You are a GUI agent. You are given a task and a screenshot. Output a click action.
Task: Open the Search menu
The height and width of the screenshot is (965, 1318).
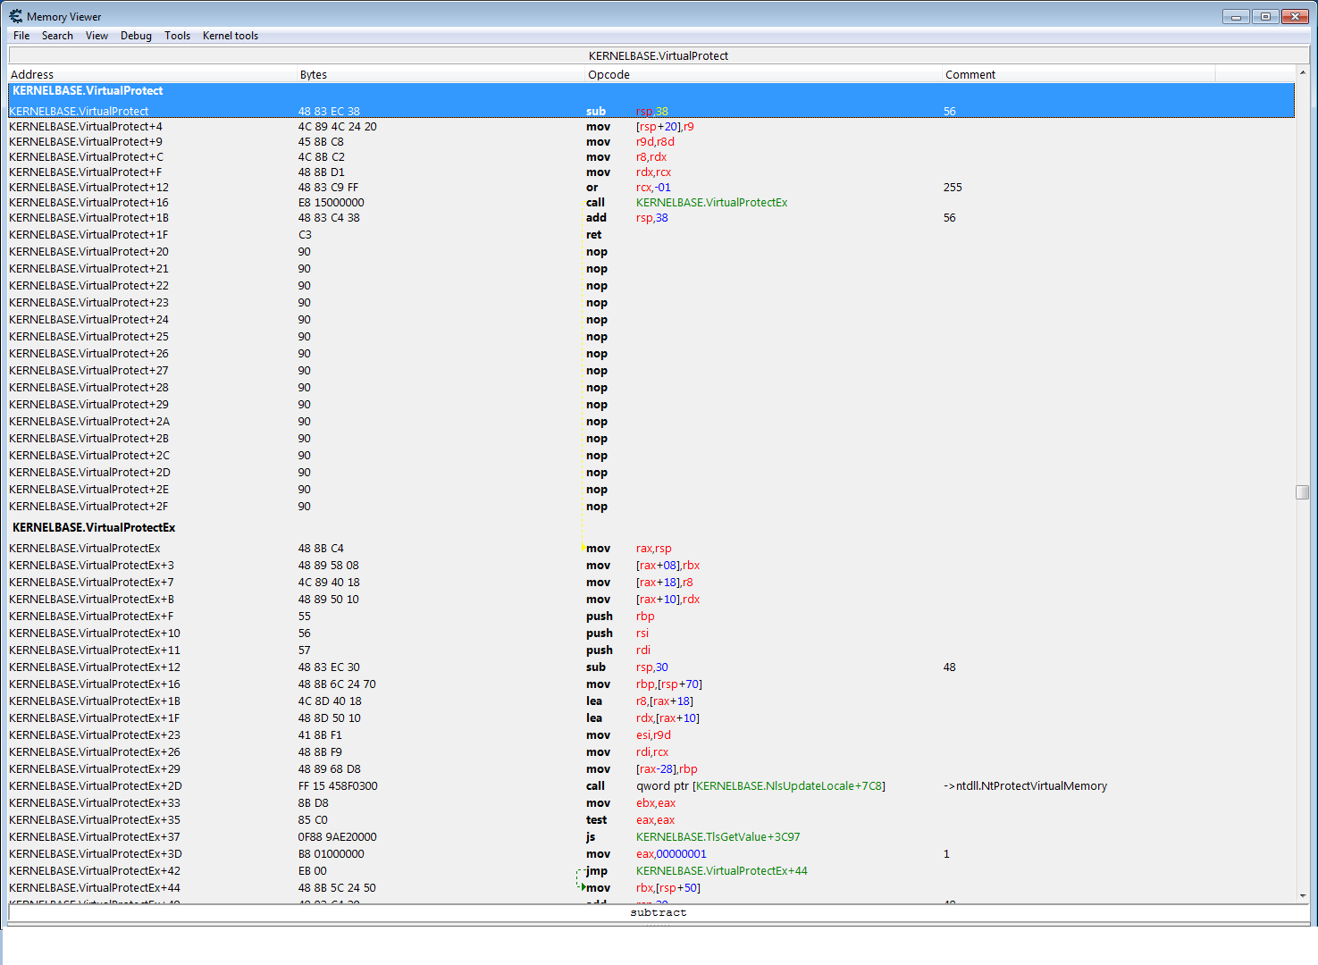click(57, 36)
